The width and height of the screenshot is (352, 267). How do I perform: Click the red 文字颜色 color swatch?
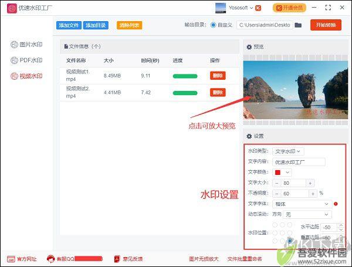point(277,173)
